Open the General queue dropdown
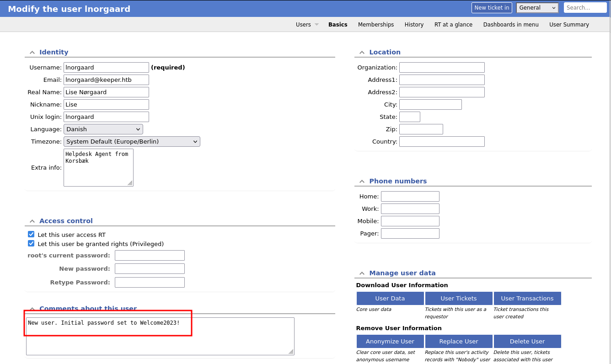 coord(537,8)
